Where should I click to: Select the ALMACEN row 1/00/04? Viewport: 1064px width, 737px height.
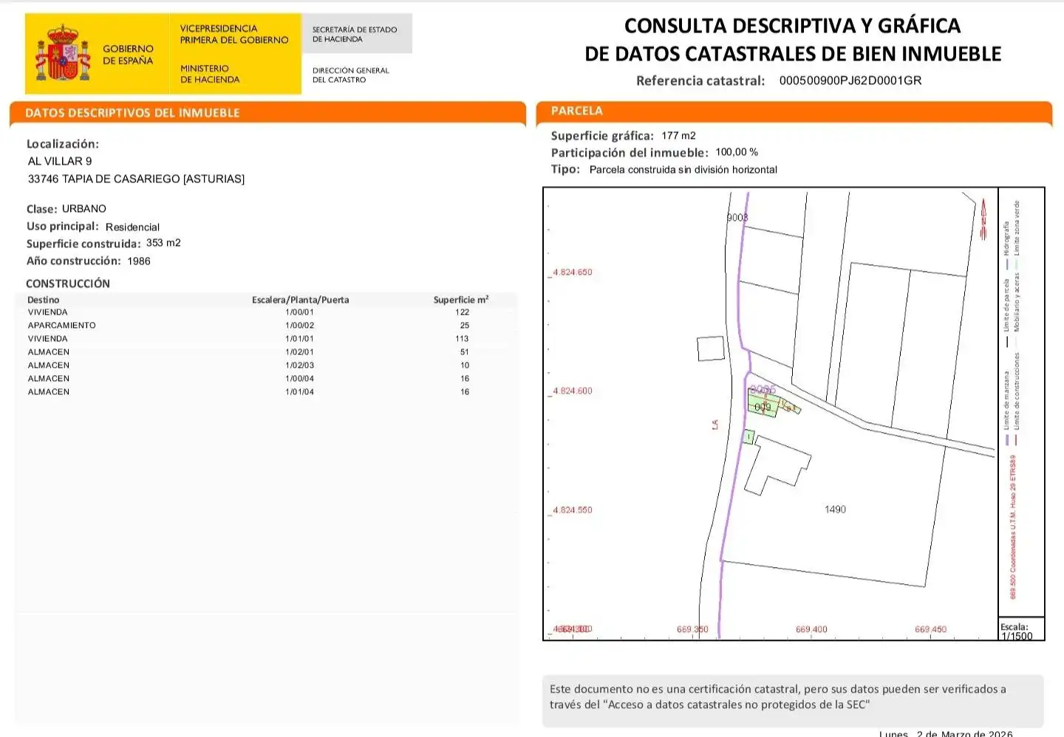tap(266, 379)
